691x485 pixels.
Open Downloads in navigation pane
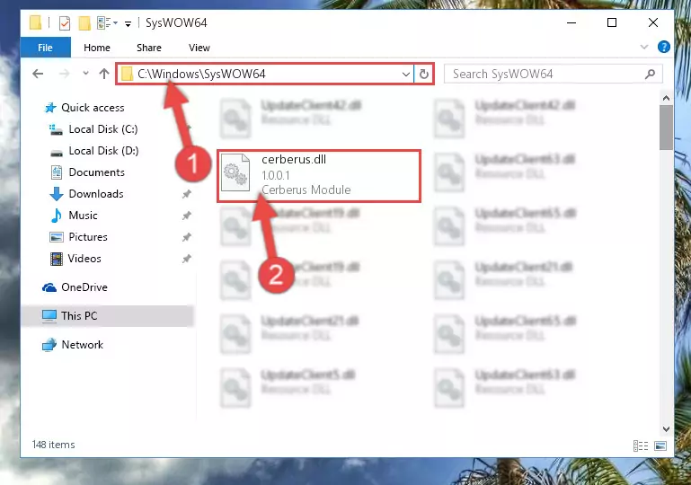click(96, 194)
